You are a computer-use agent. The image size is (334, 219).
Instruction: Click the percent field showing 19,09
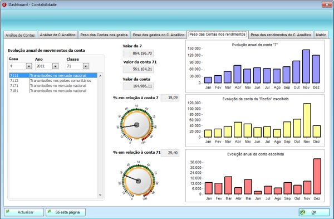(x=170, y=98)
